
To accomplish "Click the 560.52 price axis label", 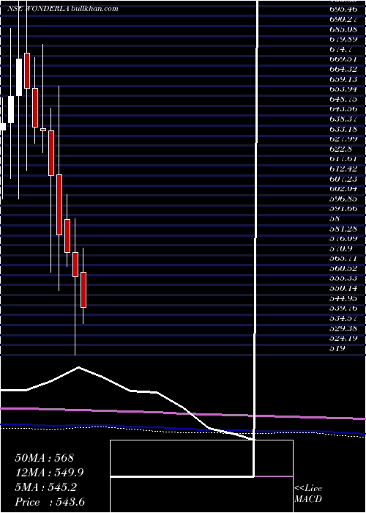I will point(343,269).
